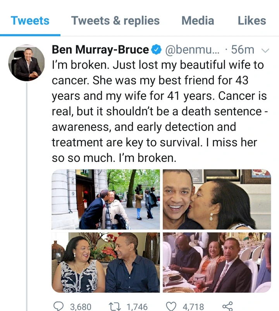Retweet this tweet using the retweet icon
The width and height of the screenshot is (279, 311).
[114, 306]
